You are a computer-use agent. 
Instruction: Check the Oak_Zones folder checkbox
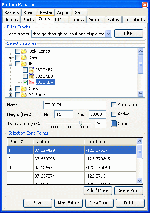point(18,51)
